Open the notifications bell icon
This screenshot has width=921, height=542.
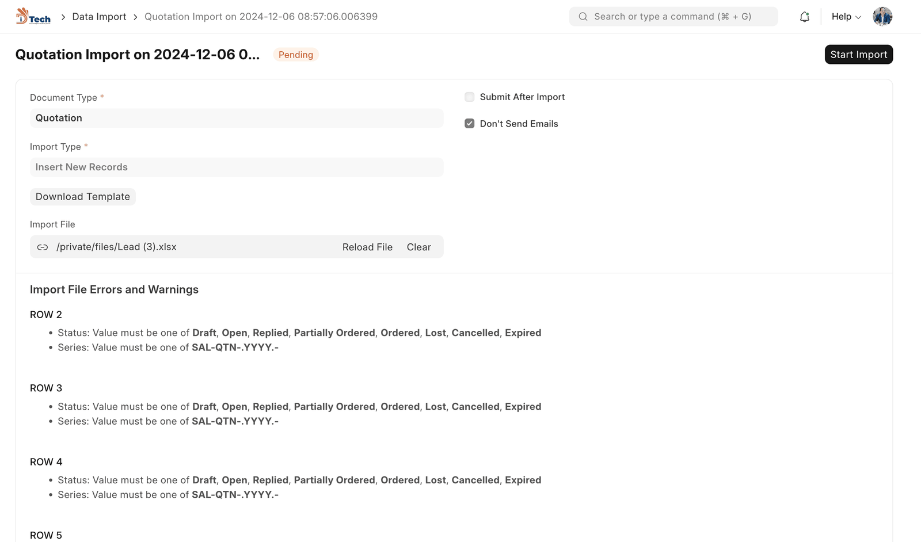point(804,17)
